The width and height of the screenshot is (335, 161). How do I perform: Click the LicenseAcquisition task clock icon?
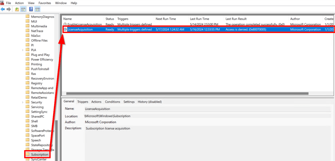tap(65, 30)
